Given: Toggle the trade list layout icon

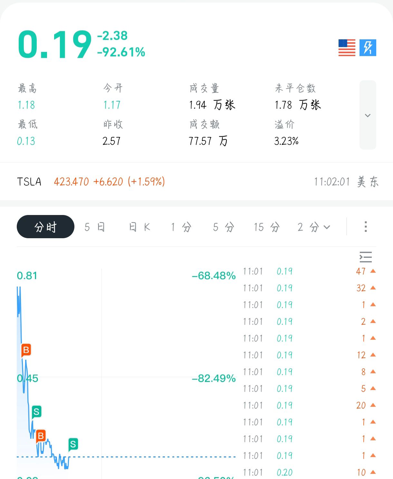Looking at the screenshot, I should tap(366, 257).
